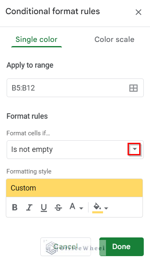Click the Cancel button
The width and height of the screenshot is (150, 264).
coord(66,247)
